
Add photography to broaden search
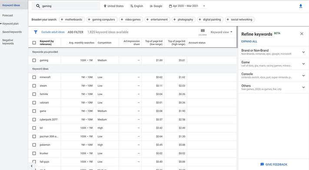184,20
